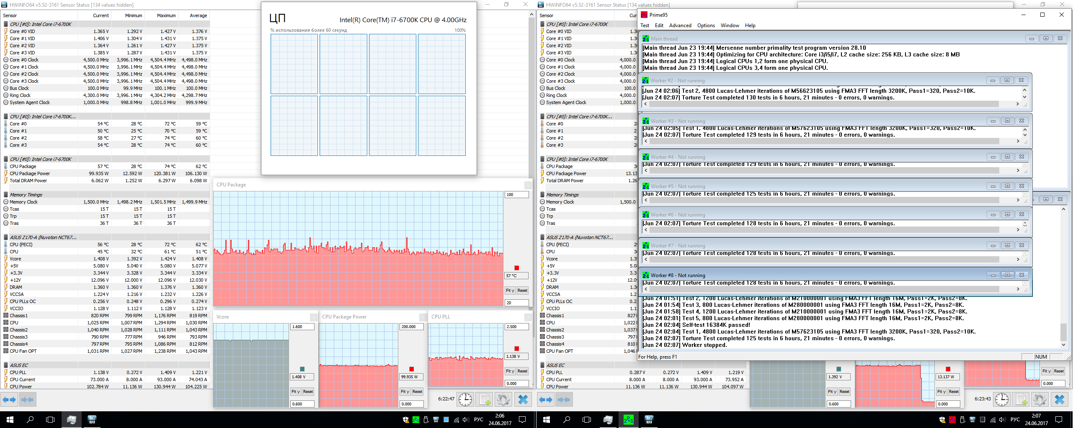Click the Worker #5 window icon
The width and height of the screenshot is (1073, 428).
pyautogui.click(x=646, y=186)
